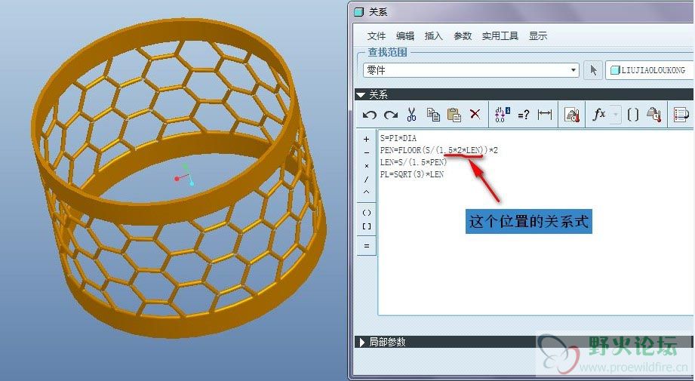Select units for relations with weight icon

click(x=654, y=115)
